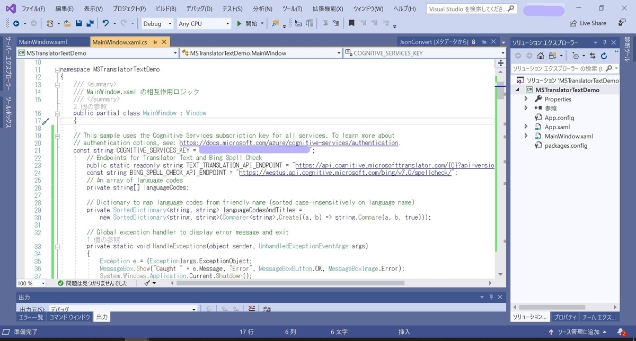Click the new project icon in toolbar
This screenshot has width=636, height=341.
49,23
